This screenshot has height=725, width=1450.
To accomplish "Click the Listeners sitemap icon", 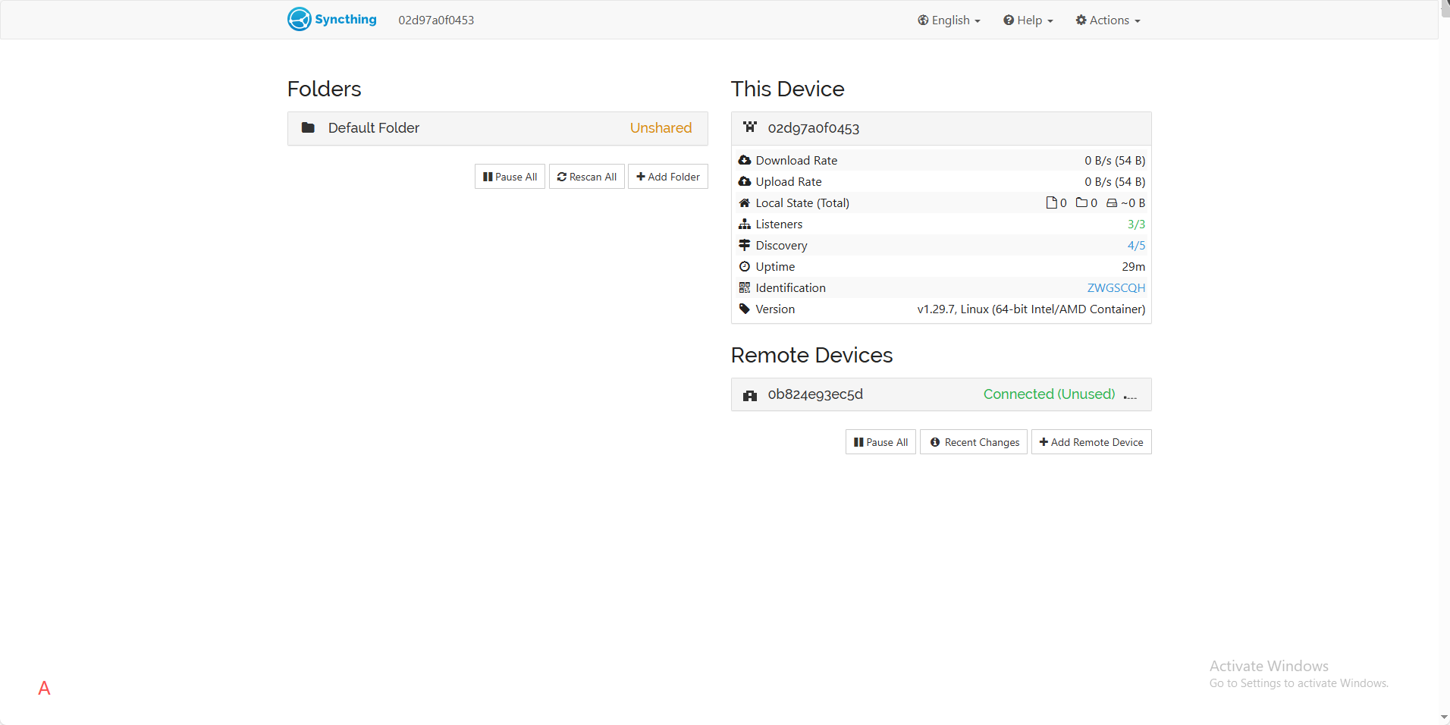I will (x=745, y=224).
